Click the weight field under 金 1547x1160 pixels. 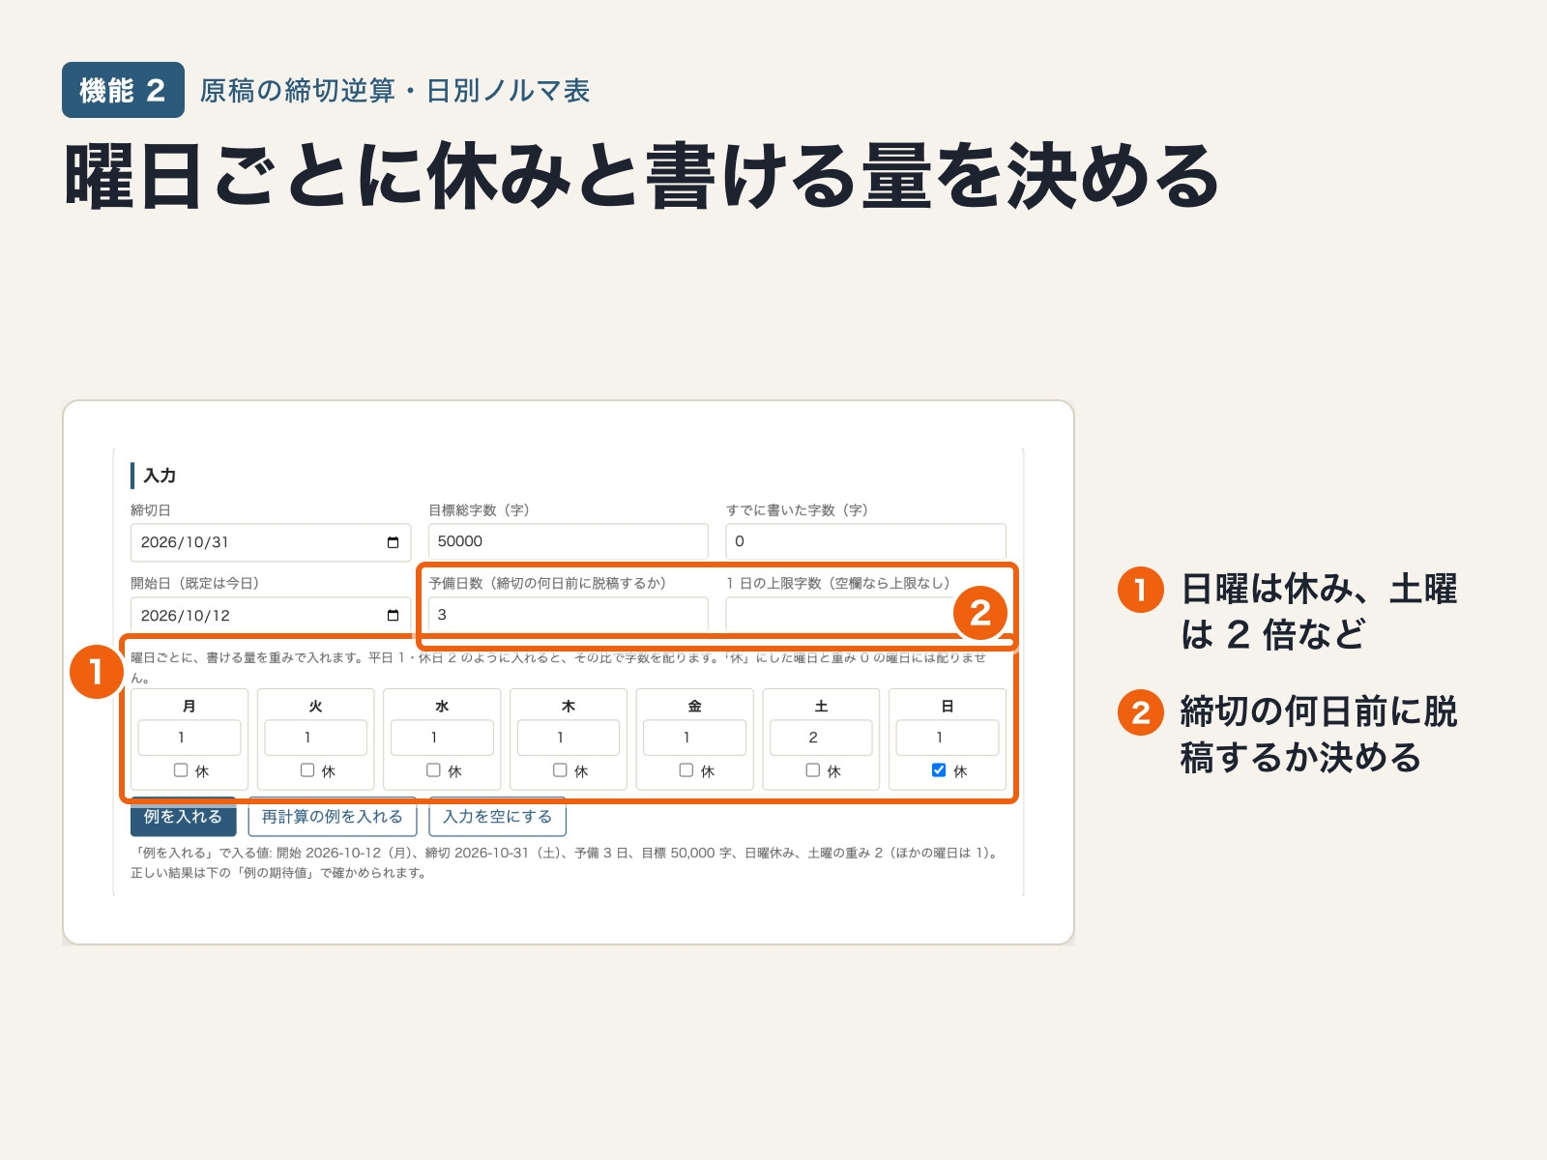tap(695, 738)
